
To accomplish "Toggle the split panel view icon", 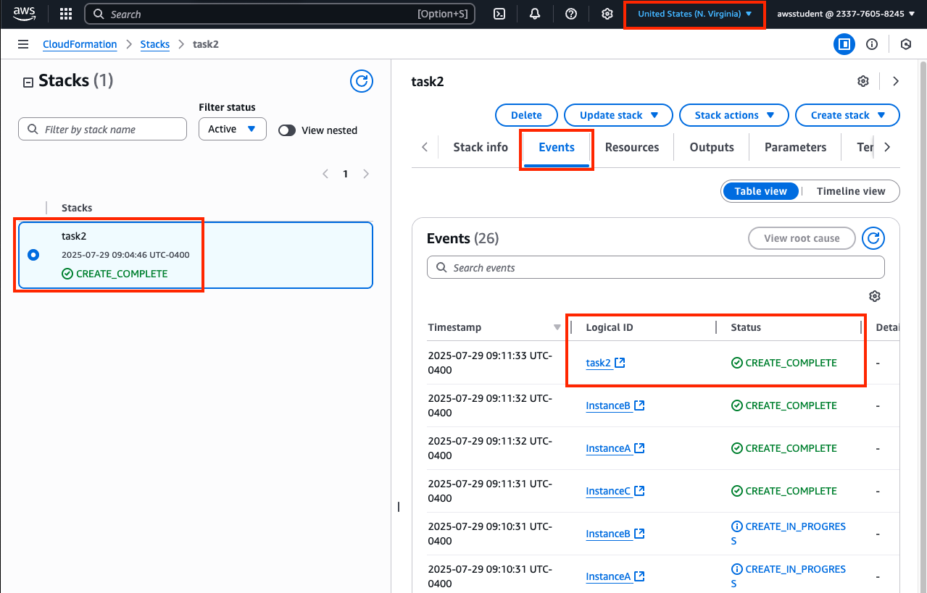I will point(844,44).
